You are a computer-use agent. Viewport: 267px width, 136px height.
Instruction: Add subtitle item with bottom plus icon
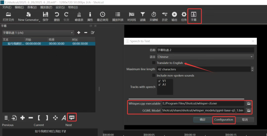pyautogui.click(x=22, y=118)
